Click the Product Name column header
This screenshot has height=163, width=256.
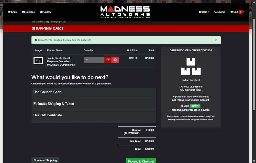pyautogui.click(x=55, y=51)
